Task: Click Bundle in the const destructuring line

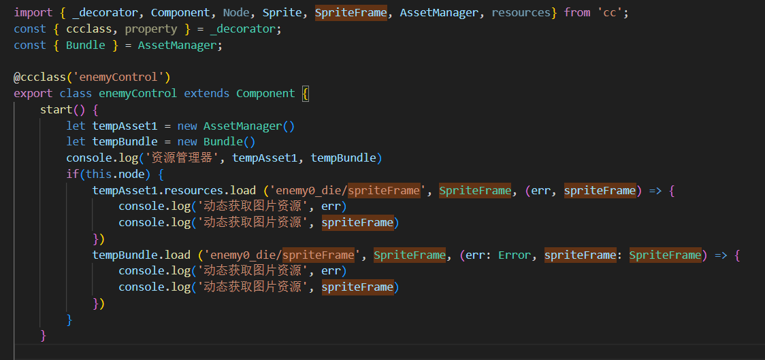Action: (86, 45)
